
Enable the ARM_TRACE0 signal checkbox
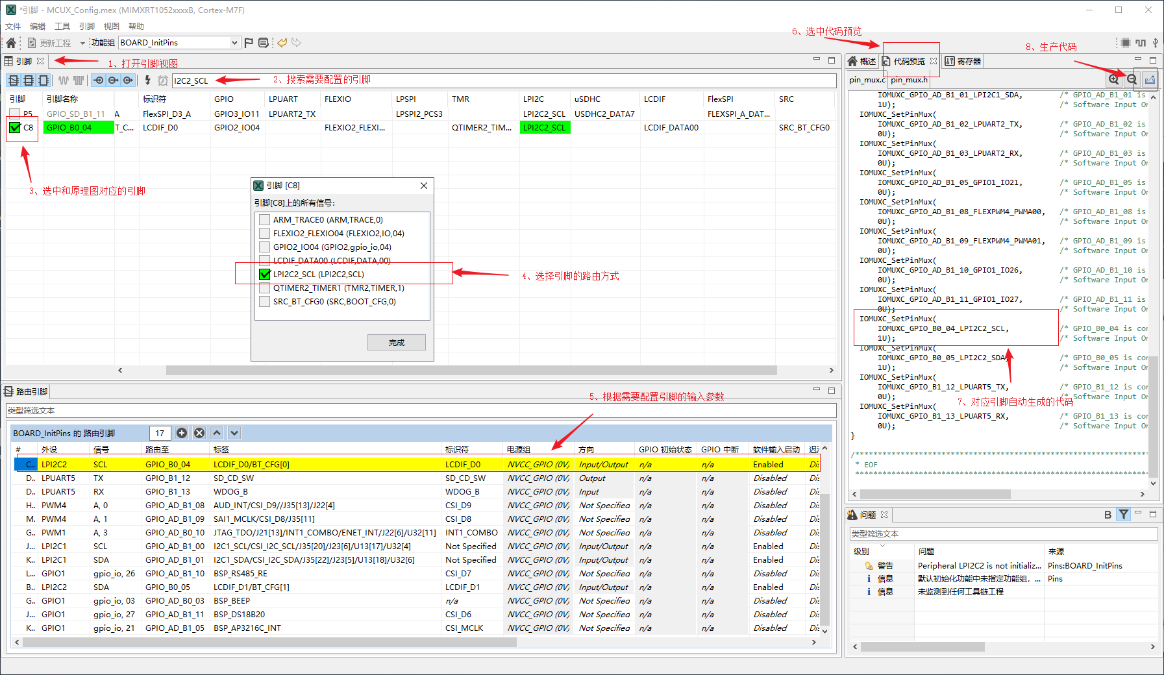coord(265,219)
